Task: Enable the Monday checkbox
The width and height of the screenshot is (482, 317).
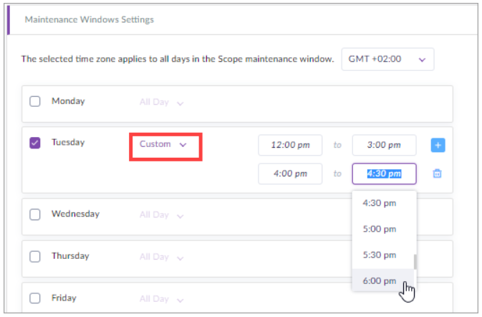Action: (35, 102)
